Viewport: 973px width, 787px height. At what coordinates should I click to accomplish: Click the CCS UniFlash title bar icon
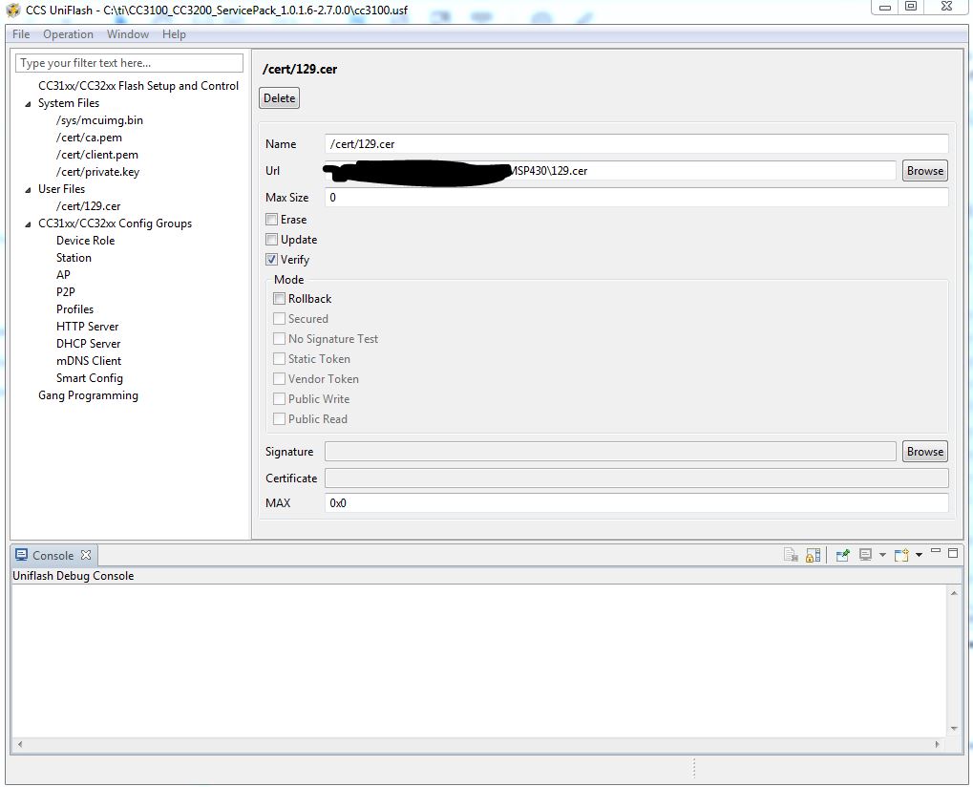[x=13, y=10]
